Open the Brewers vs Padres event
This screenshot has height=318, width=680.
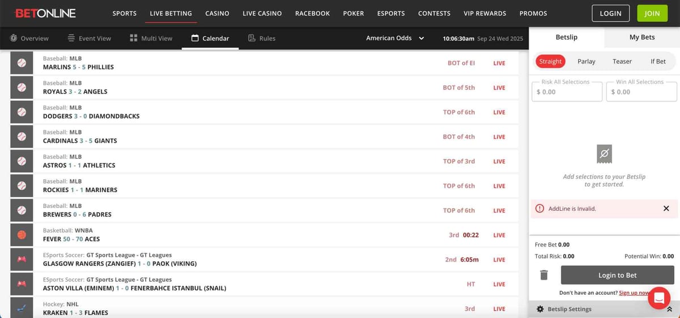click(x=264, y=210)
